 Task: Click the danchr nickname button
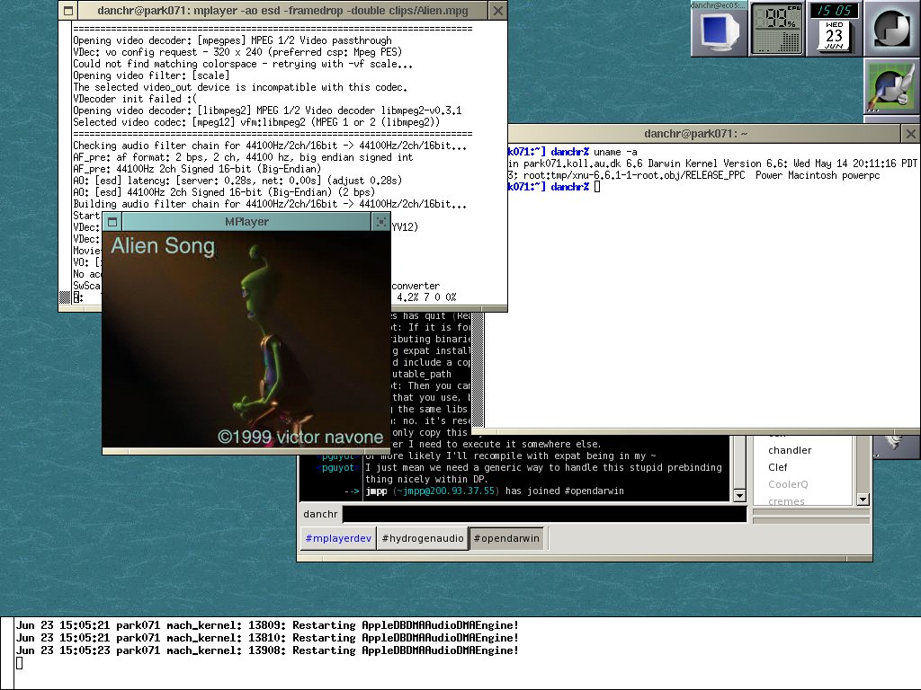click(x=319, y=515)
